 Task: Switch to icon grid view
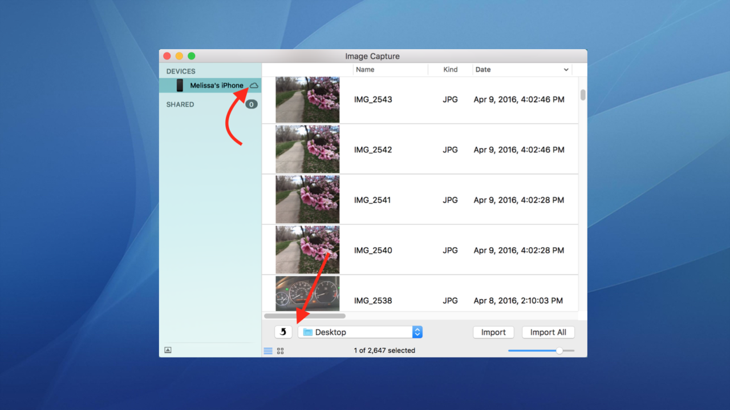pos(281,351)
